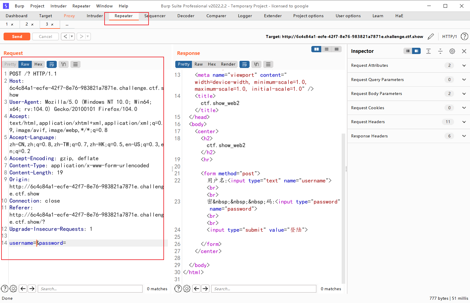Image resolution: width=470 pixels, height=303 pixels.
Task: Toggle word wrap in Response viewer
Action: [x=244, y=64]
